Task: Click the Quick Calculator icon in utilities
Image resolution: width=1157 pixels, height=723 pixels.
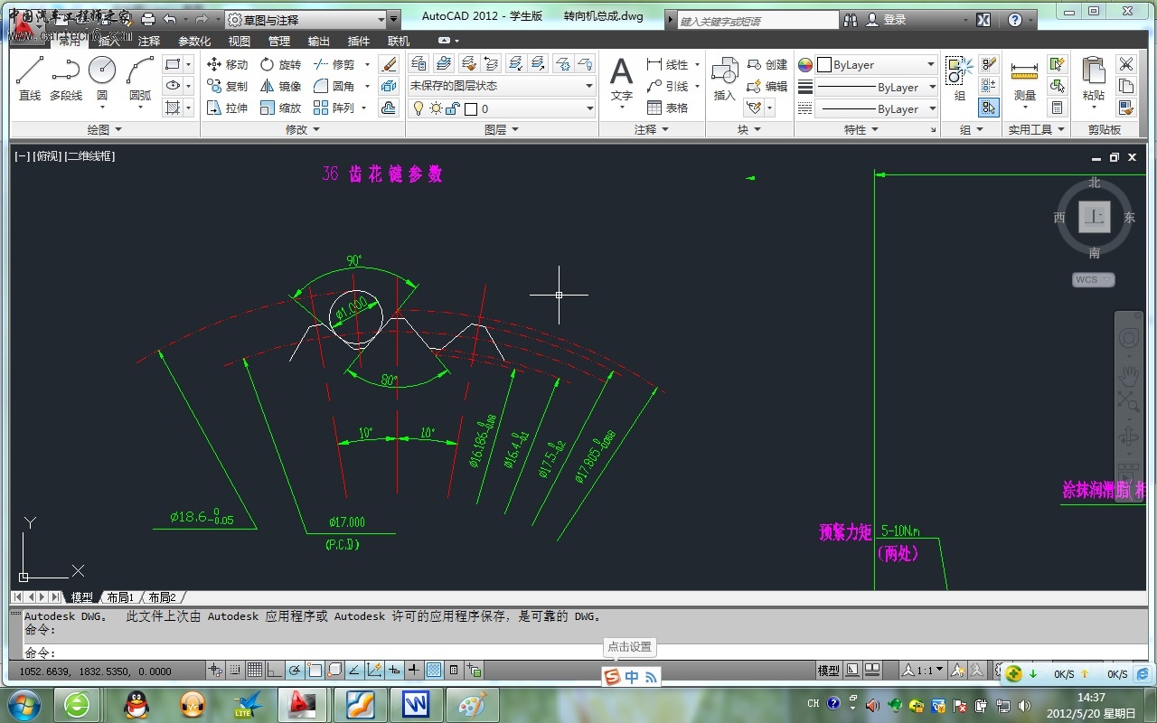Action: pyautogui.click(x=1057, y=108)
